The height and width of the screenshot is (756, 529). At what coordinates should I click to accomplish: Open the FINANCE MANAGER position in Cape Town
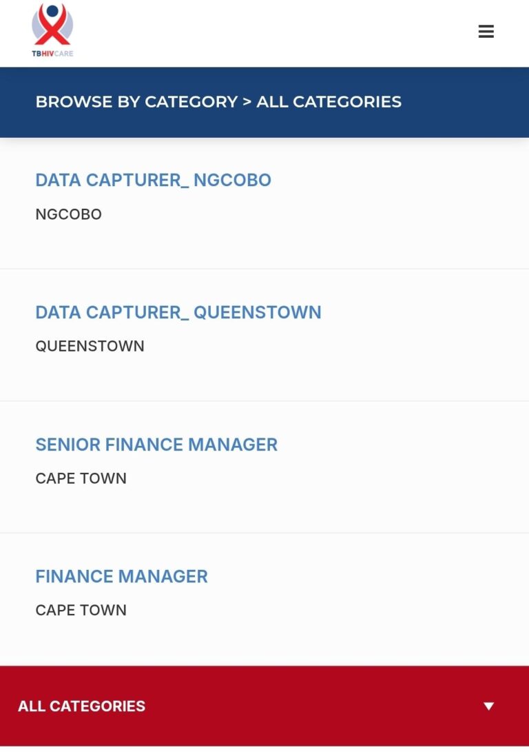pyautogui.click(x=121, y=576)
